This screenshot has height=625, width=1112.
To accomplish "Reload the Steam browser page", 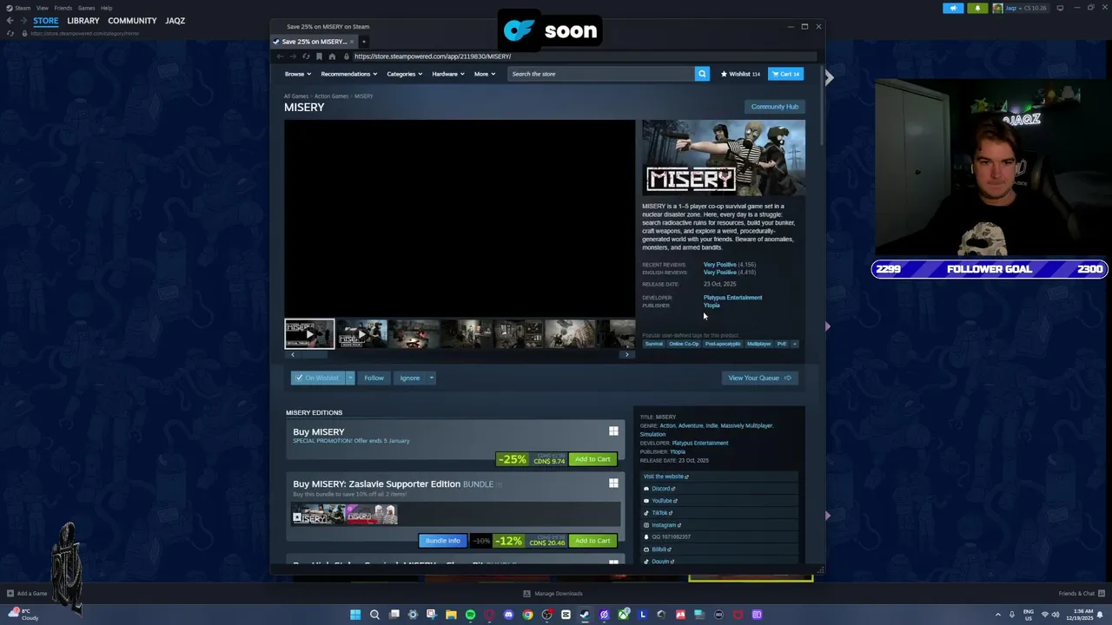I will pos(306,56).
